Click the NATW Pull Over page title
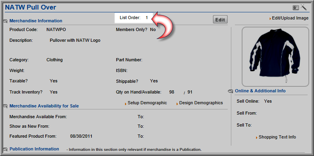This screenshot has width=314, height=156. tap(30, 8)
